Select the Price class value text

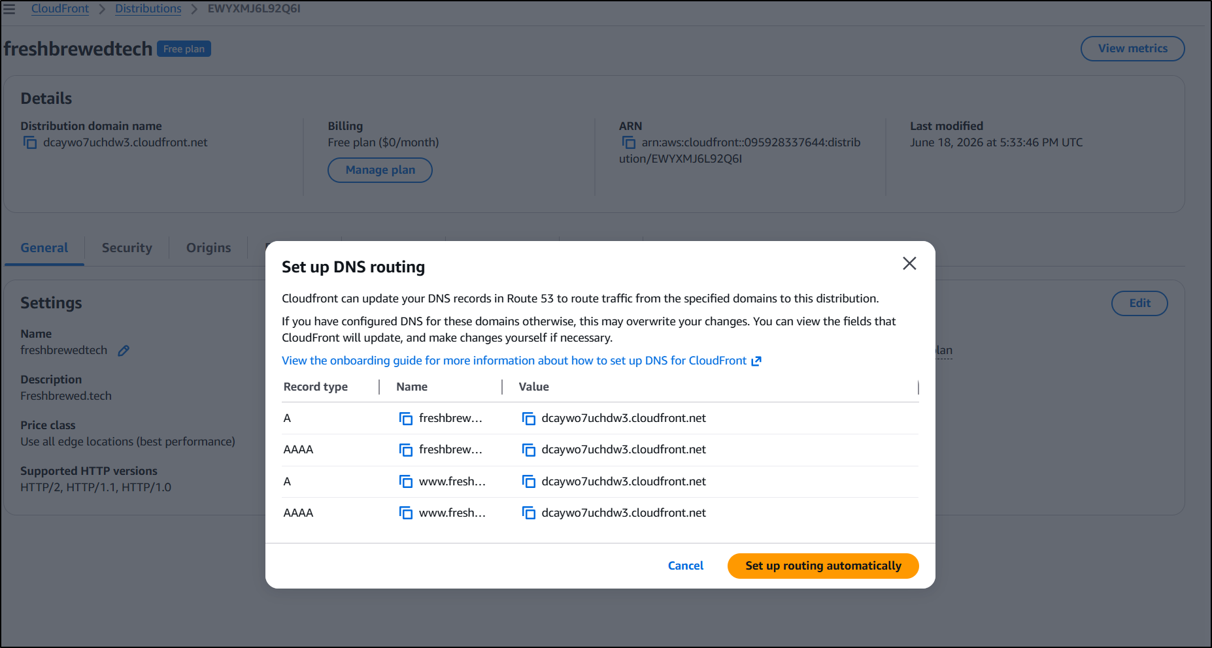point(127,442)
